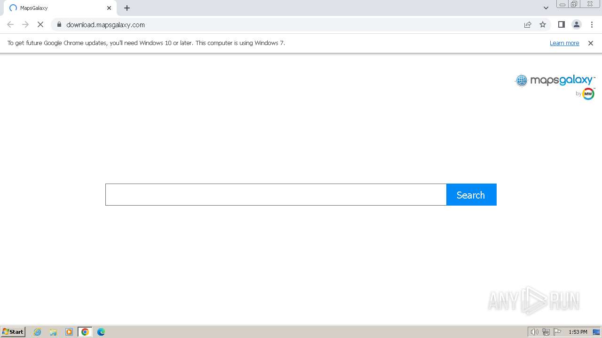Open the Windows Start menu
The width and height of the screenshot is (602, 338).
[13, 332]
